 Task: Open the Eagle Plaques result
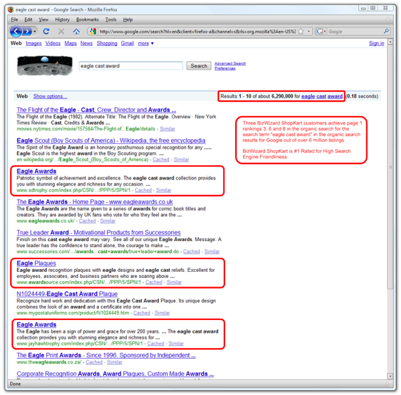[36, 263]
